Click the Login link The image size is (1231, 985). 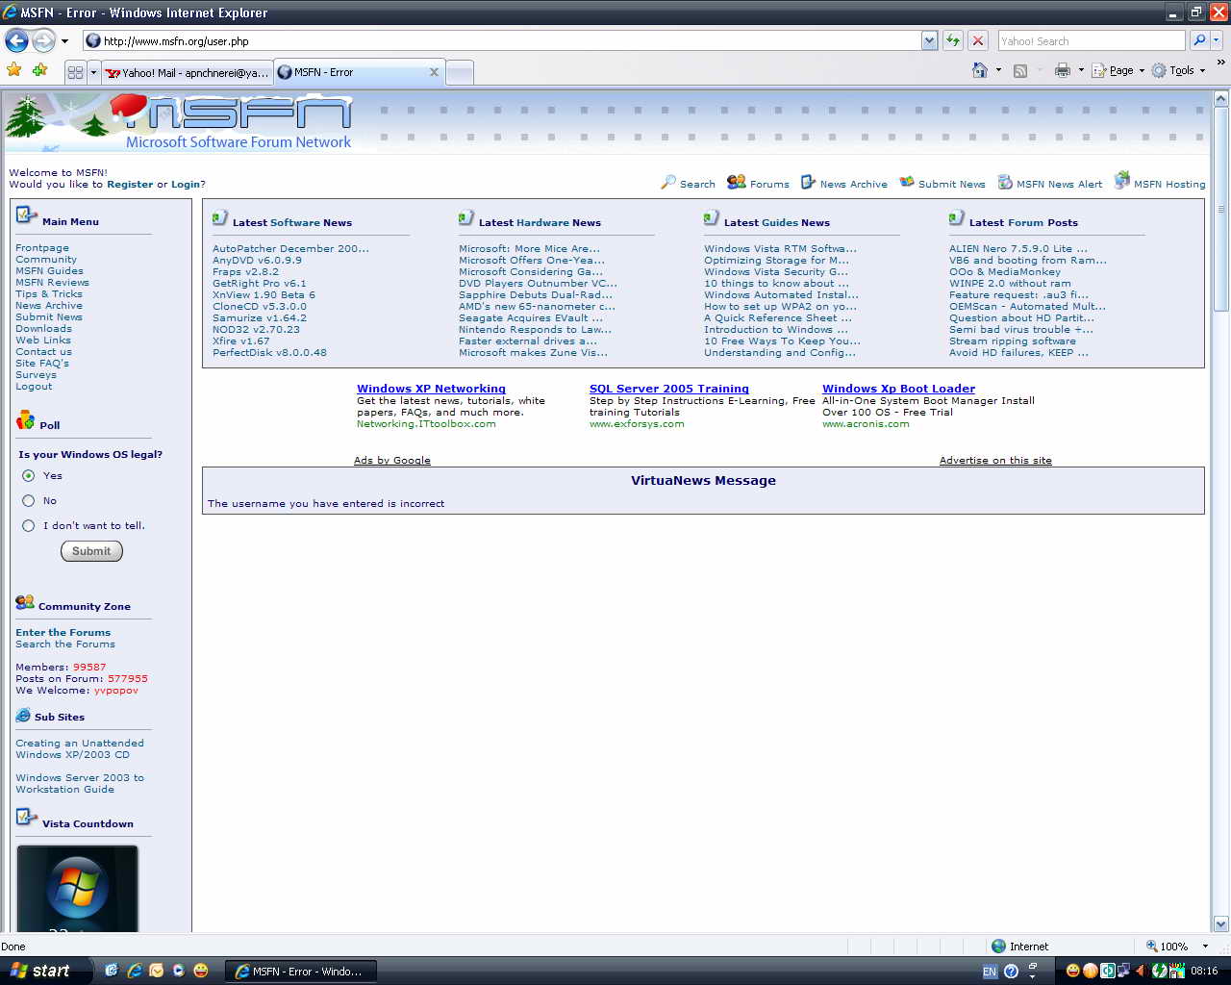tap(186, 184)
